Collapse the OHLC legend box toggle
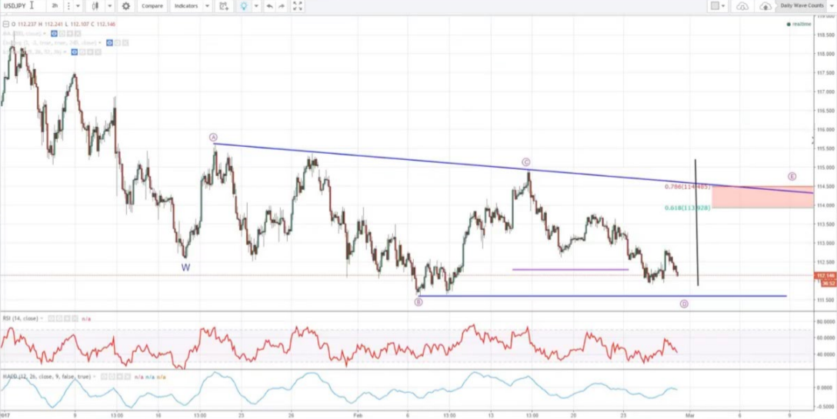The image size is (837, 419). [x=5, y=25]
